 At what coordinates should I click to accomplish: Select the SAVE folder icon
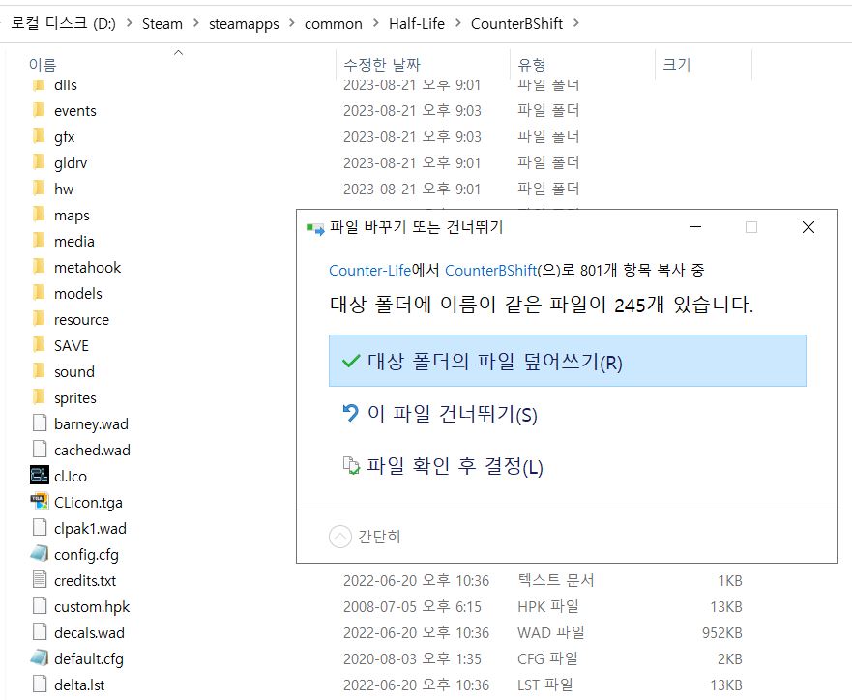39,345
